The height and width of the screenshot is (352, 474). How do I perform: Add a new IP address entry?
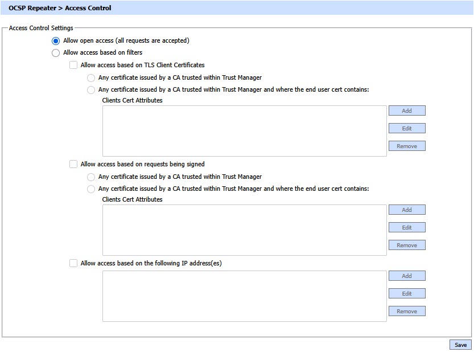tap(407, 276)
